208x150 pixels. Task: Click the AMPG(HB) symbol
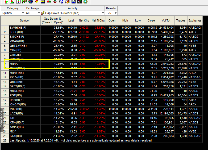click(x=17, y=127)
